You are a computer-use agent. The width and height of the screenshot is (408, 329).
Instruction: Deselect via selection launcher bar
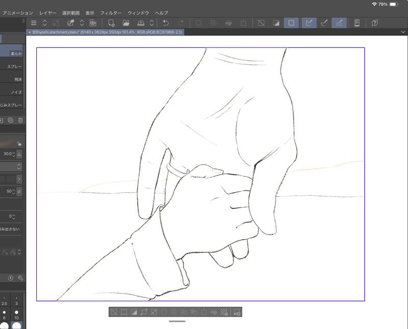pyautogui.click(x=114, y=312)
